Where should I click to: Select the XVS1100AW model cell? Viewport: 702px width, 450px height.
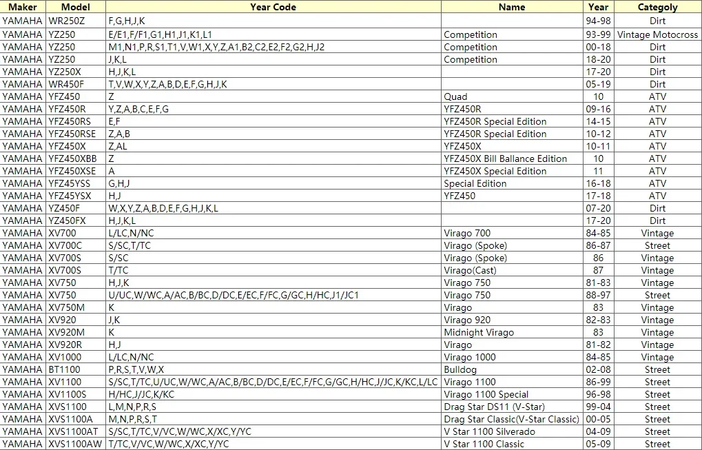[76, 444]
